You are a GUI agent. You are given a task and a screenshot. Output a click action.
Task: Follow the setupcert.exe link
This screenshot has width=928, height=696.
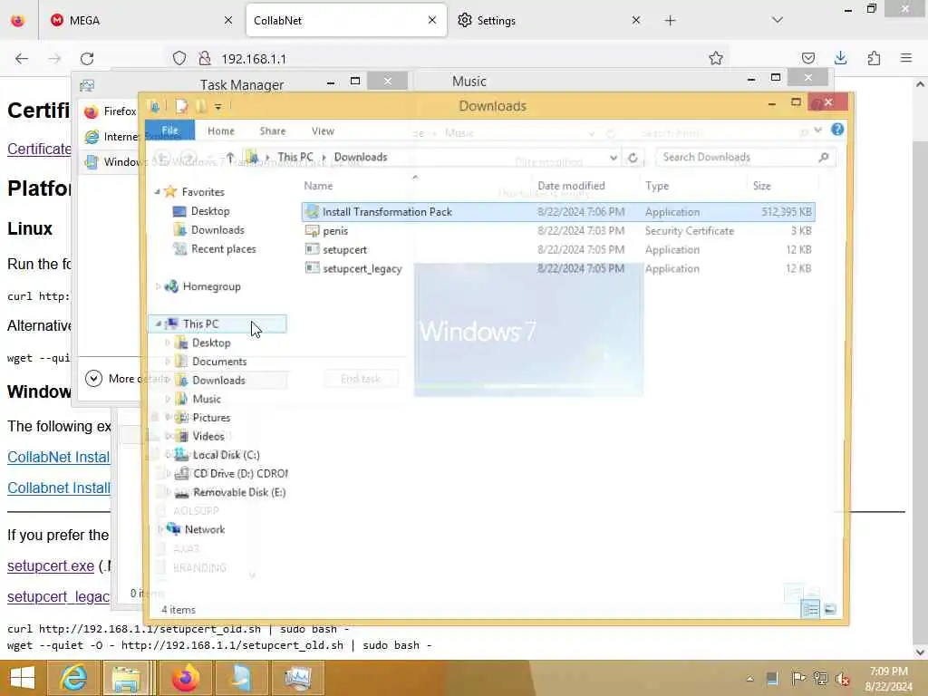tap(51, 565)
